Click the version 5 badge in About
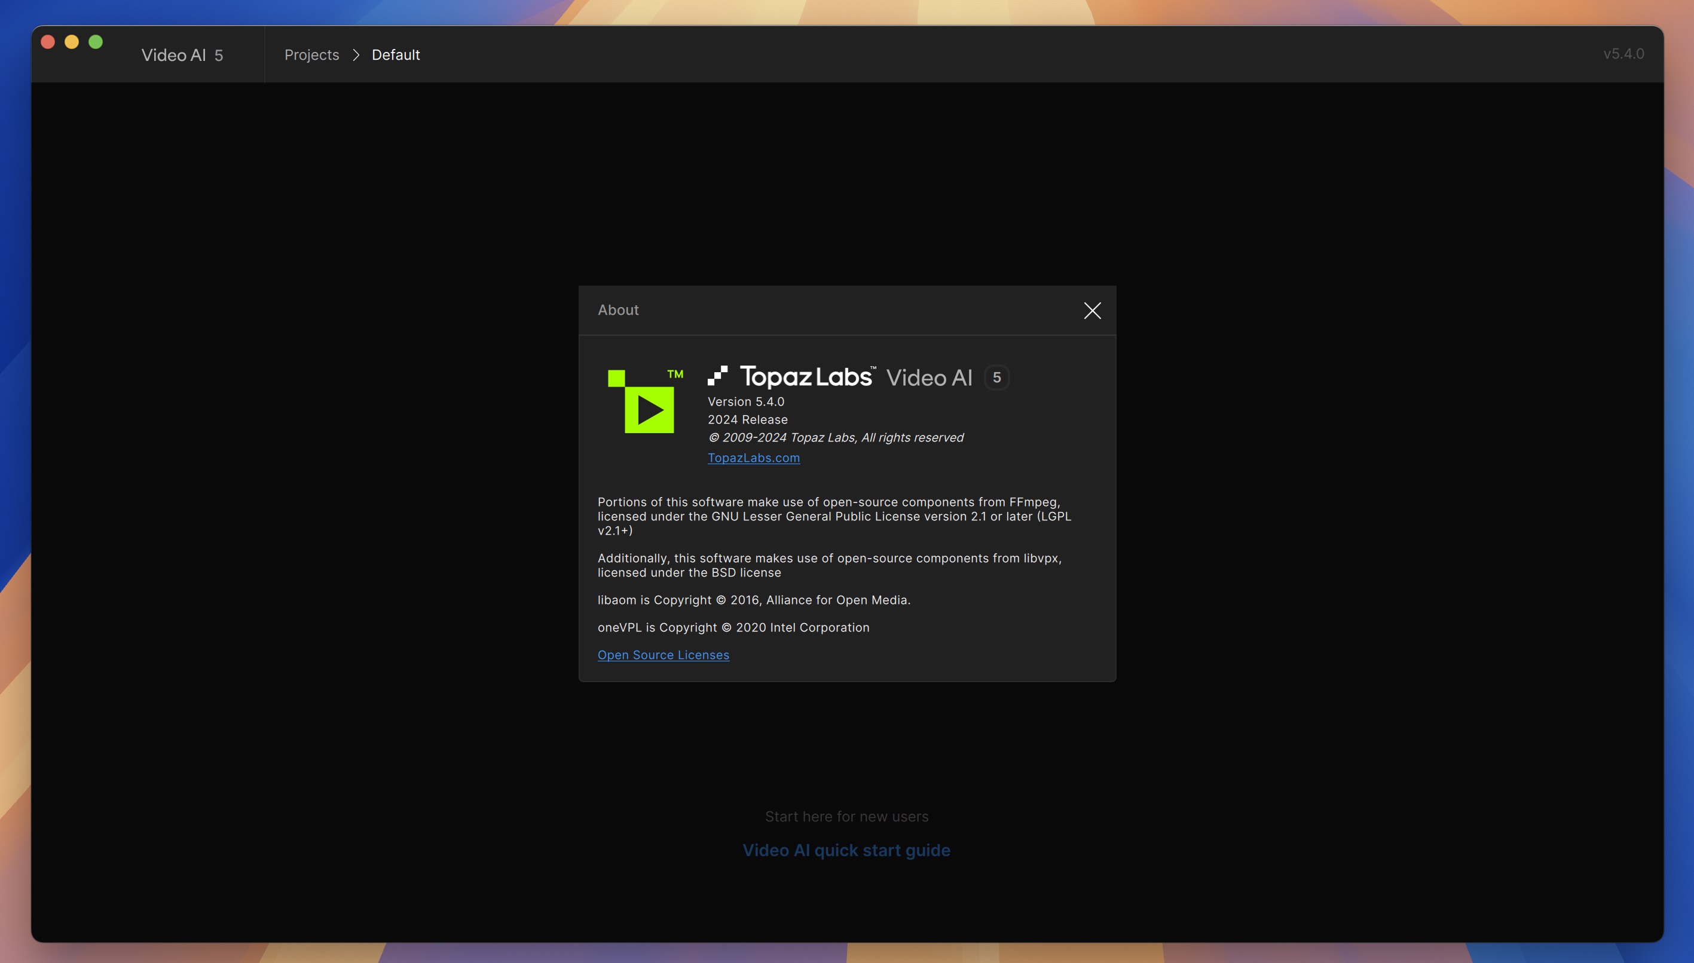Image resolution: width=1694 pixels, height=963 pixels. (x=996, y=378)
